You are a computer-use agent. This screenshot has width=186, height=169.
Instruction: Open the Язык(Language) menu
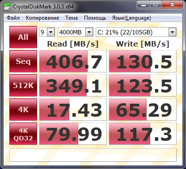131,18
